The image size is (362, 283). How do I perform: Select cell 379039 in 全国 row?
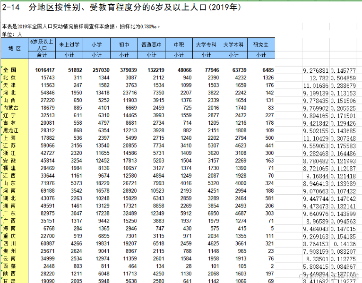[x=129, y=70]
